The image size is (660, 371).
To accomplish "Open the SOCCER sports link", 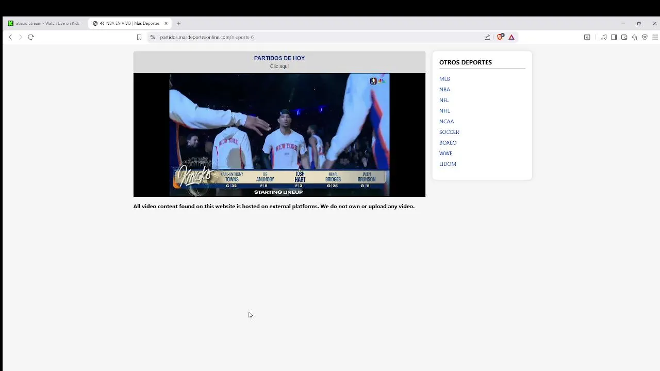I will point(449,132).
